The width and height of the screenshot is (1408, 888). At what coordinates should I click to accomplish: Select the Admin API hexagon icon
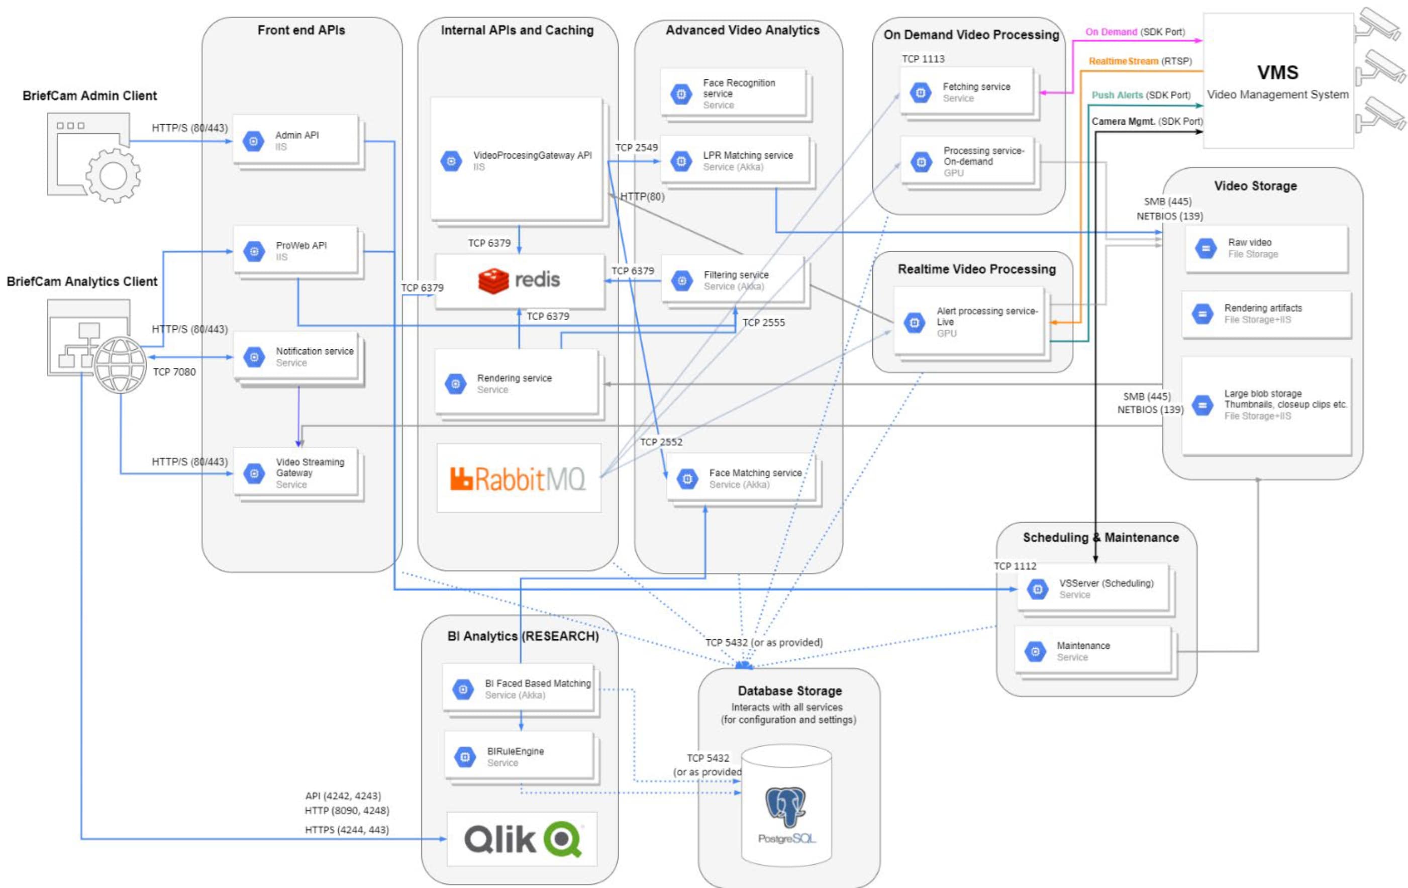coord(253,141)
